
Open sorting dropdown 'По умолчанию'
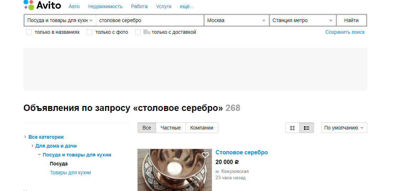[x=344, y=128]
